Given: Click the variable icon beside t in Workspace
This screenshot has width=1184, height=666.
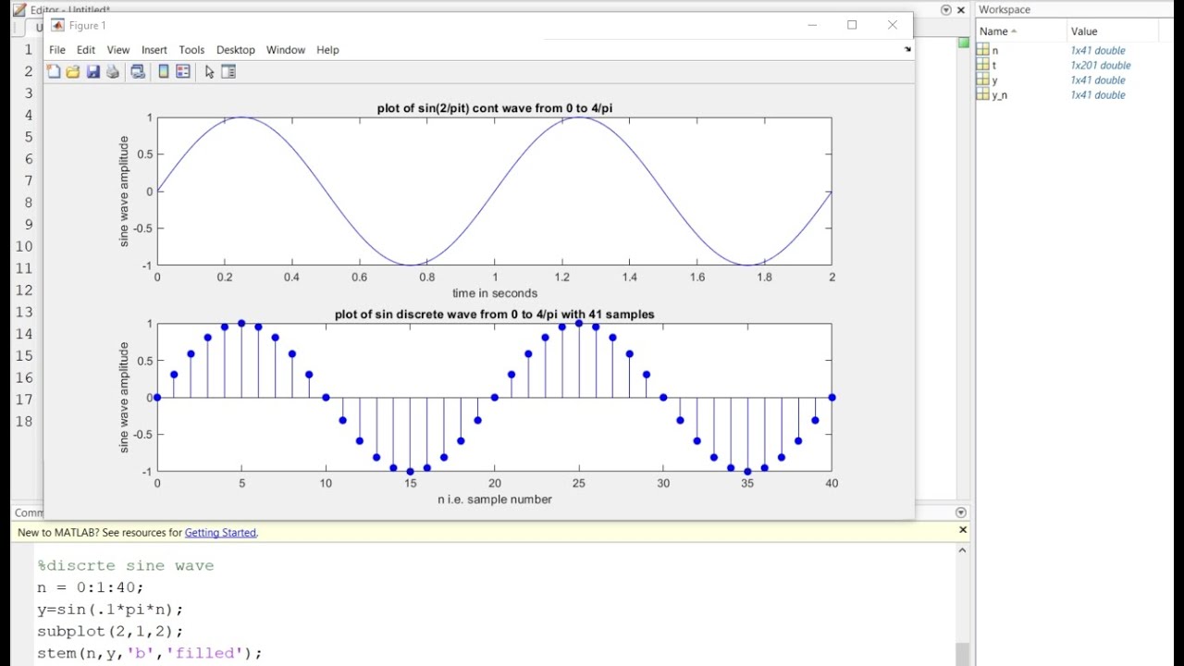Looking at the screenshot, I should tap(983, 65).
